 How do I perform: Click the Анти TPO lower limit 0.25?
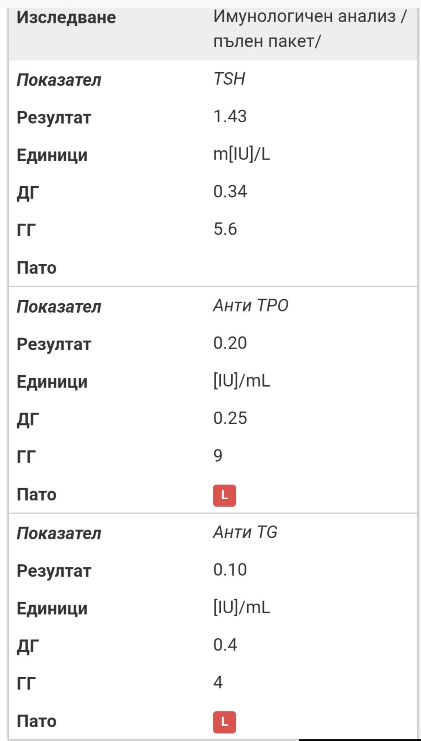coord(230,418)
